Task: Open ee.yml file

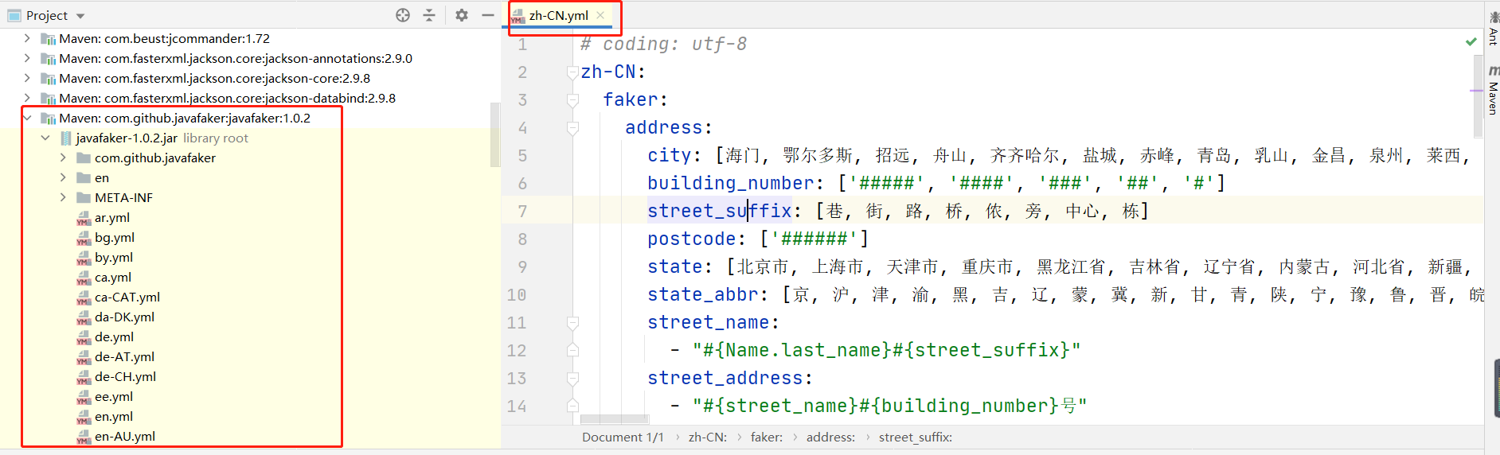Action: [x=114, y=396]
